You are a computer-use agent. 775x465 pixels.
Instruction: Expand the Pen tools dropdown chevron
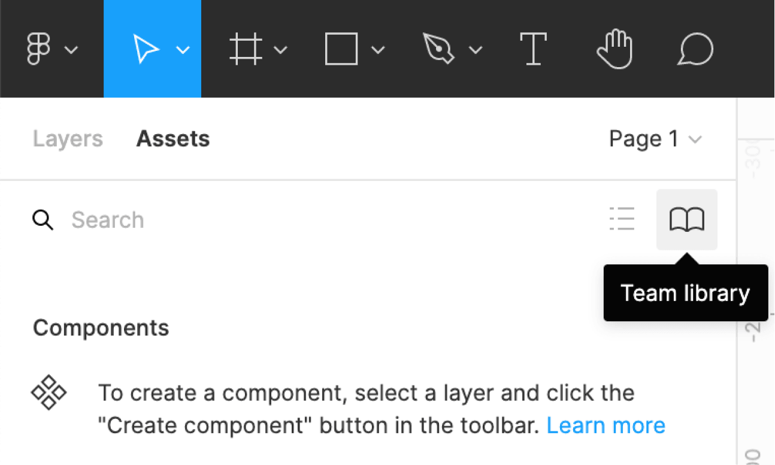[x=476, y=50]
